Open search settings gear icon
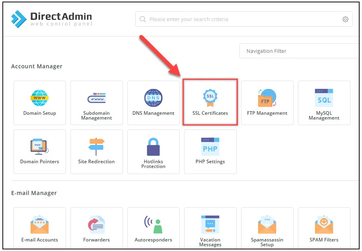The image size is (362, 251). pos(345,19)
